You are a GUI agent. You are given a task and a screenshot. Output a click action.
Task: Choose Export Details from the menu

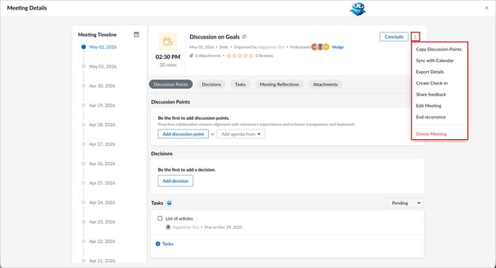click(x=430, y=72)
